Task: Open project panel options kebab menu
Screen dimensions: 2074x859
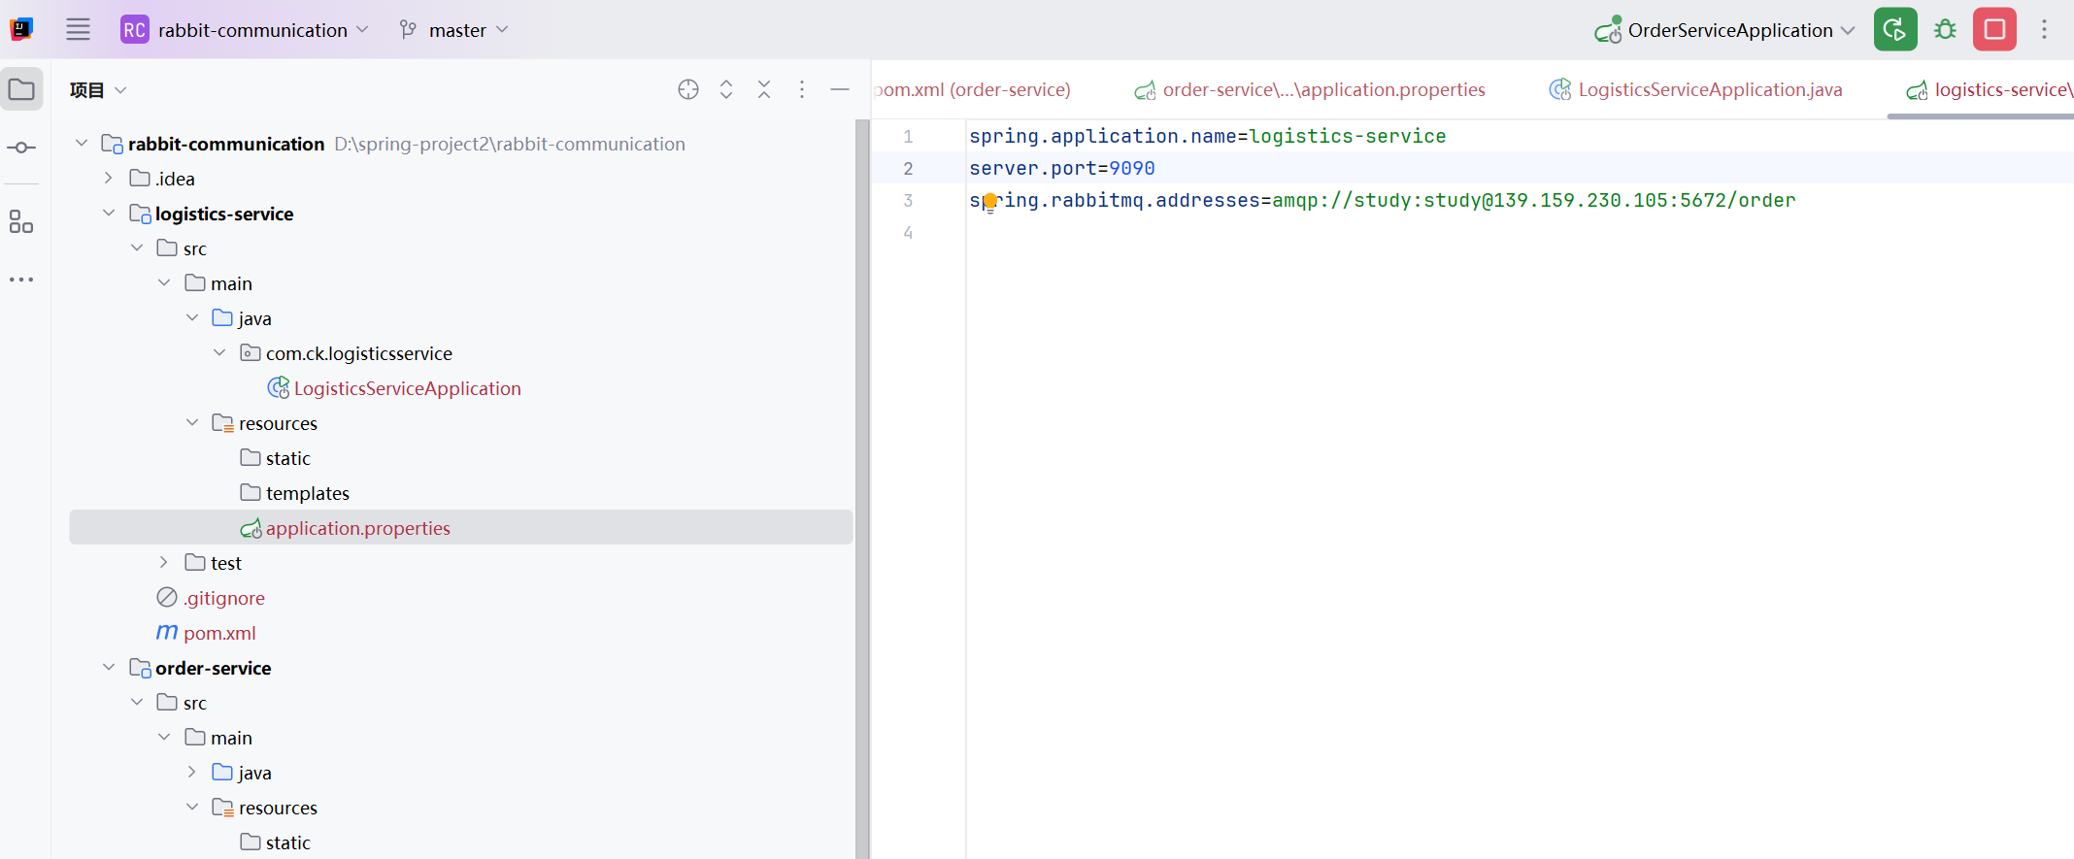Action: (802, 89)
